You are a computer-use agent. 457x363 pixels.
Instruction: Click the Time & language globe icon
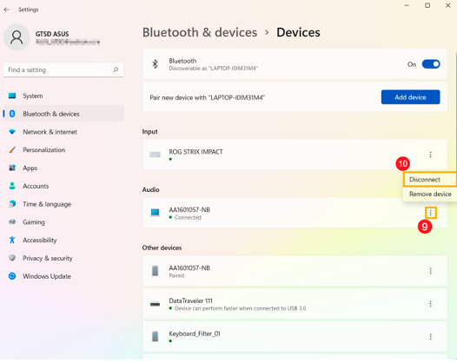tap(12, 204)
